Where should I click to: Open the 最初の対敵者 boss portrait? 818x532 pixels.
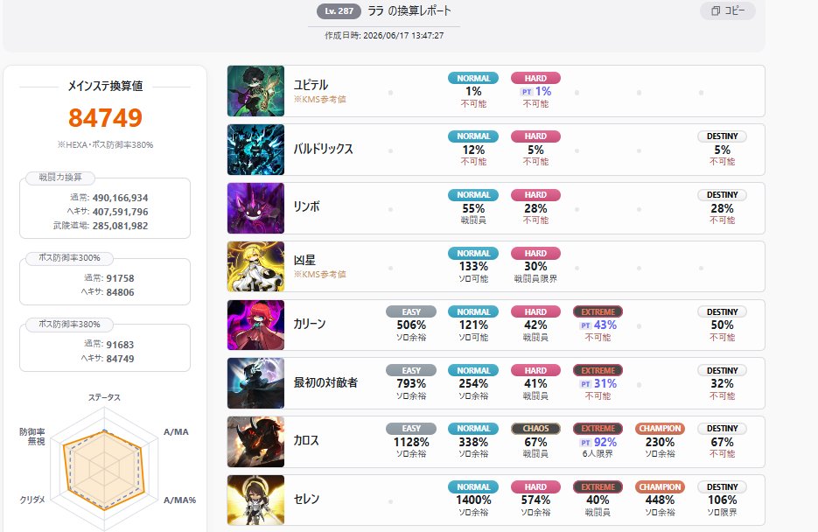[255, 383]
